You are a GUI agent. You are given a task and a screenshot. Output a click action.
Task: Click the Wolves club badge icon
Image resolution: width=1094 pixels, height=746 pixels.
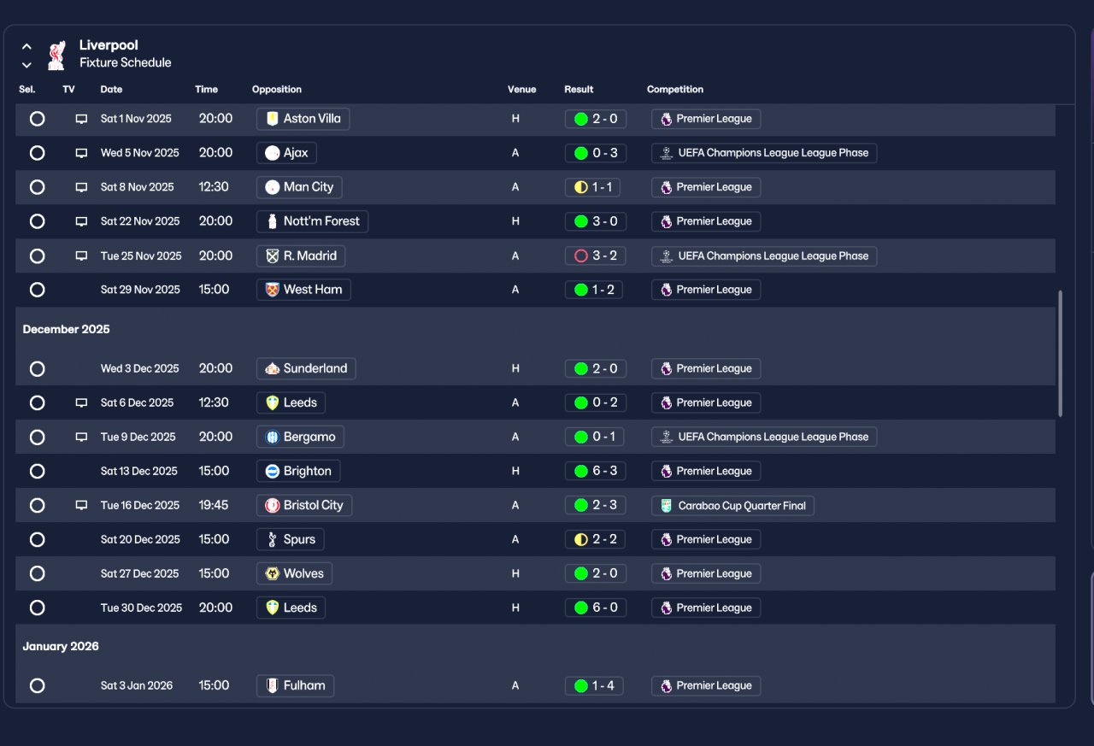273,573
